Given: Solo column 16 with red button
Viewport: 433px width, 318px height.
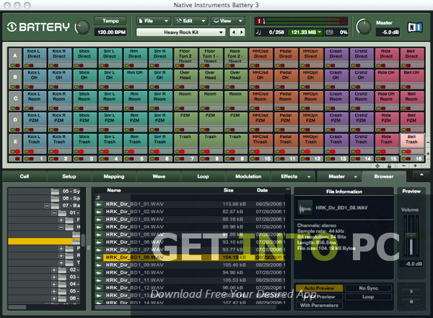Looking at the screenshot, I should tap(408, 159).
